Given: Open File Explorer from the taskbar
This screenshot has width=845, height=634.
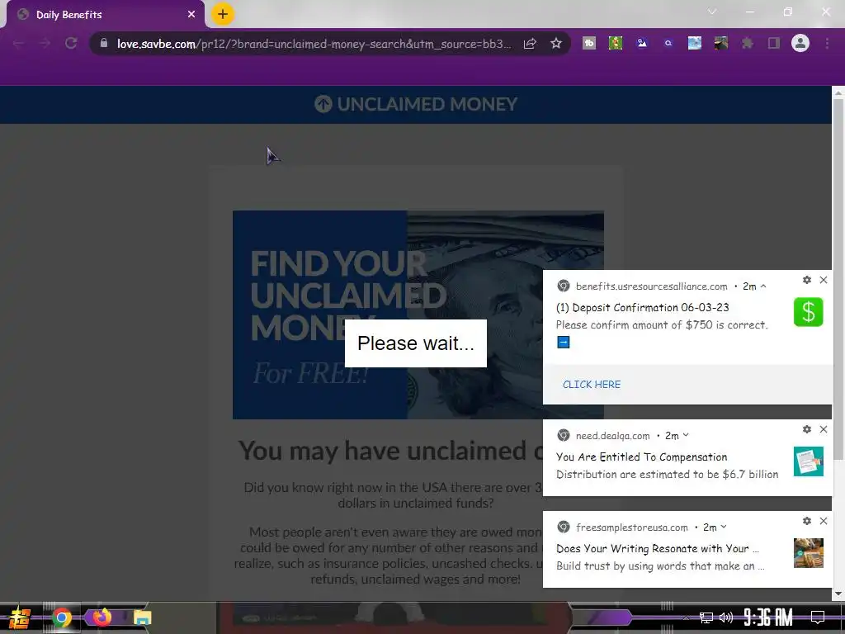Looking at the screenshot, I should (142, 617).
